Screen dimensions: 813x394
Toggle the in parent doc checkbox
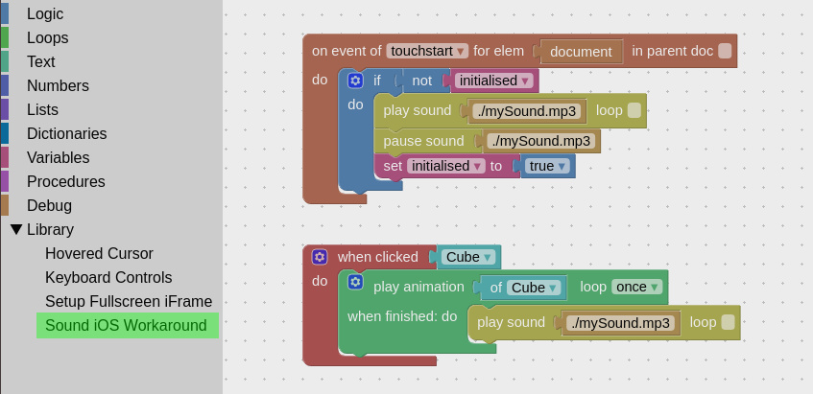point(725,51)
